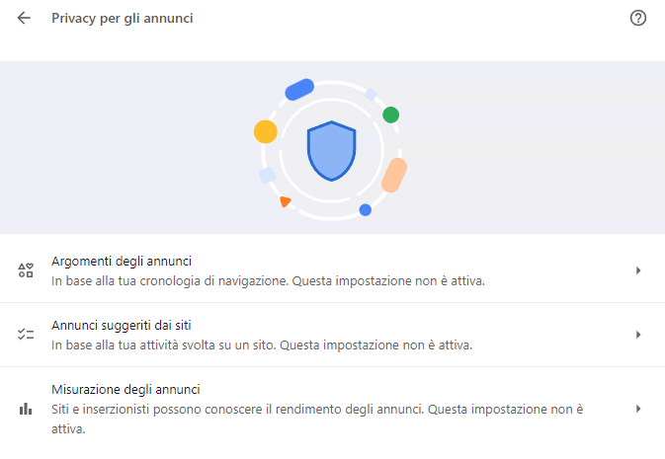Viewport: 665px width, 459px height.
Task: Open the help question mark icon
Action: [638, 18]
